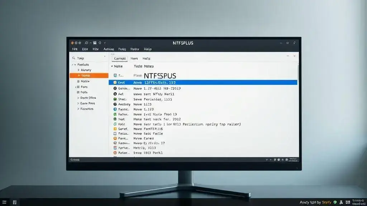Click the calendar-like icon in the 'Portat..' row

click(115, 148)
